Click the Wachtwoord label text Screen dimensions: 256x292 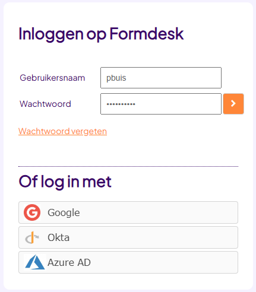point(45,104)
